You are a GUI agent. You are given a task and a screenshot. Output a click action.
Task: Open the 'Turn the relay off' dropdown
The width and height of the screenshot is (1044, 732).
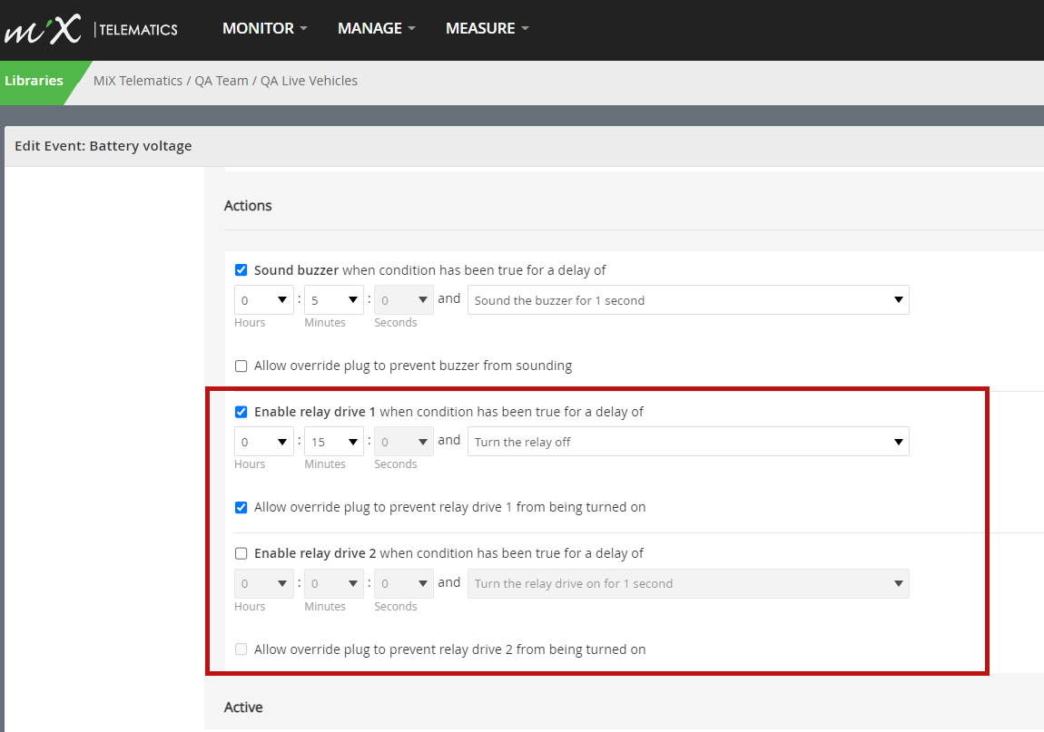pyautogui.click(x=688, y=442)
